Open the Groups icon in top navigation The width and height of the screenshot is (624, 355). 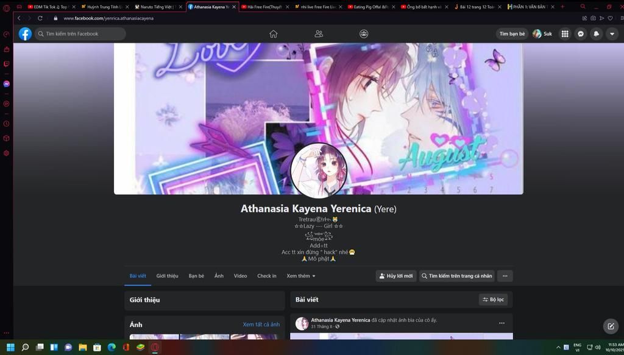tap(364, 33)
